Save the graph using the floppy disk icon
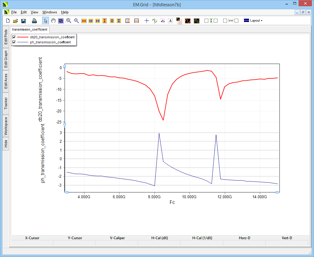The image size is (314, 257). pyautogui.click(x=23, y=21)
